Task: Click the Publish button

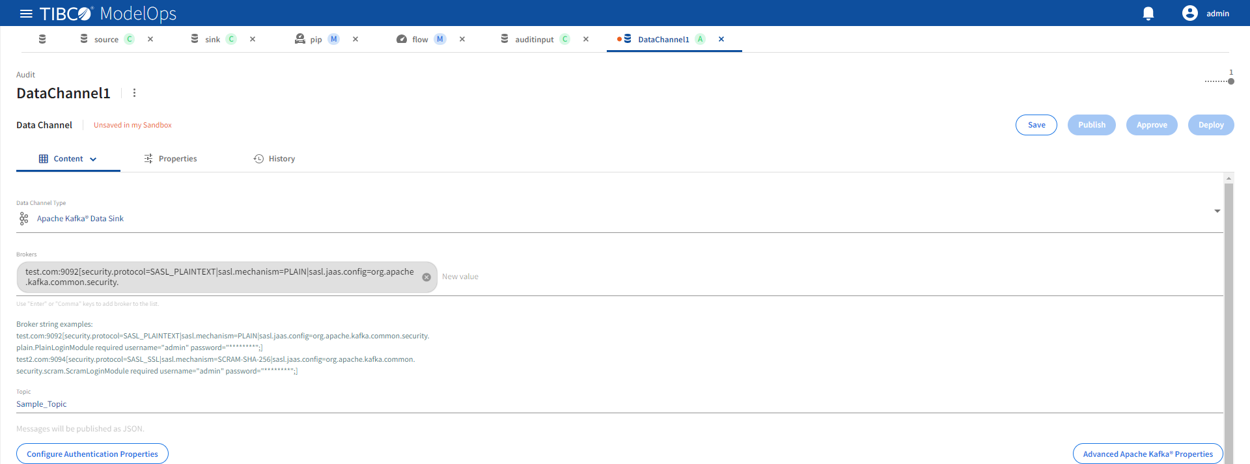Action: tap(1092, 125)
